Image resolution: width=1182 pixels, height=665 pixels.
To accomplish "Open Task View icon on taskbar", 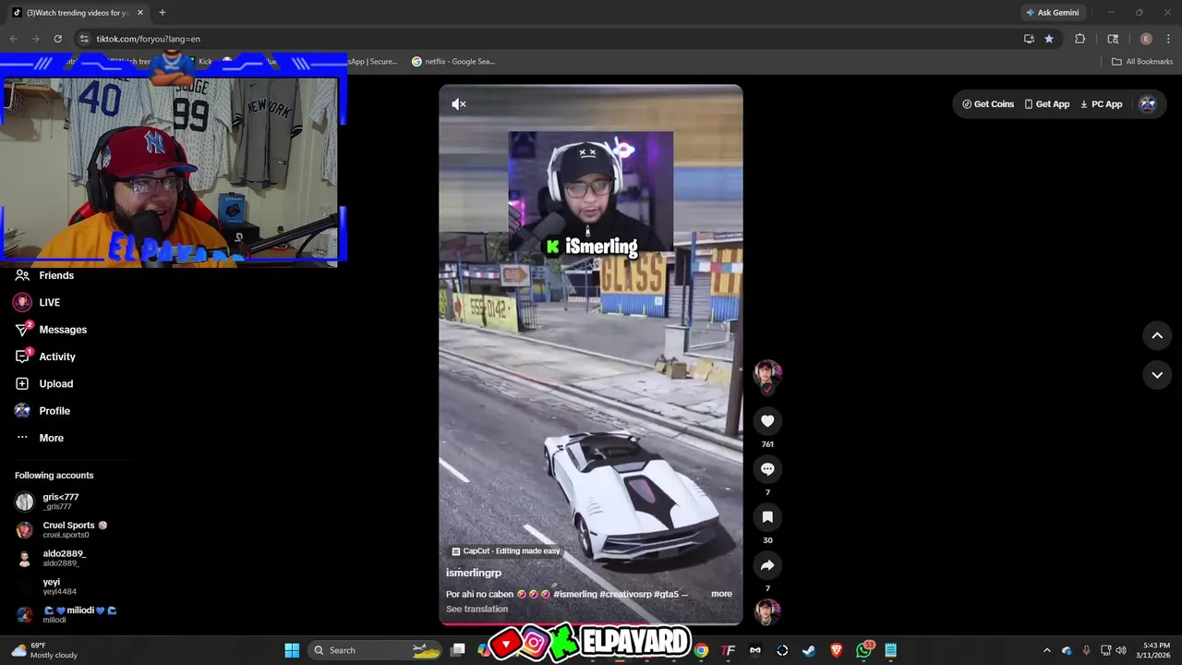I will point(457,650).
